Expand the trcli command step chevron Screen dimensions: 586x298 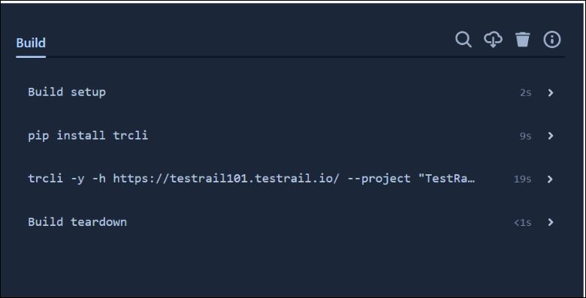[550, 179]
